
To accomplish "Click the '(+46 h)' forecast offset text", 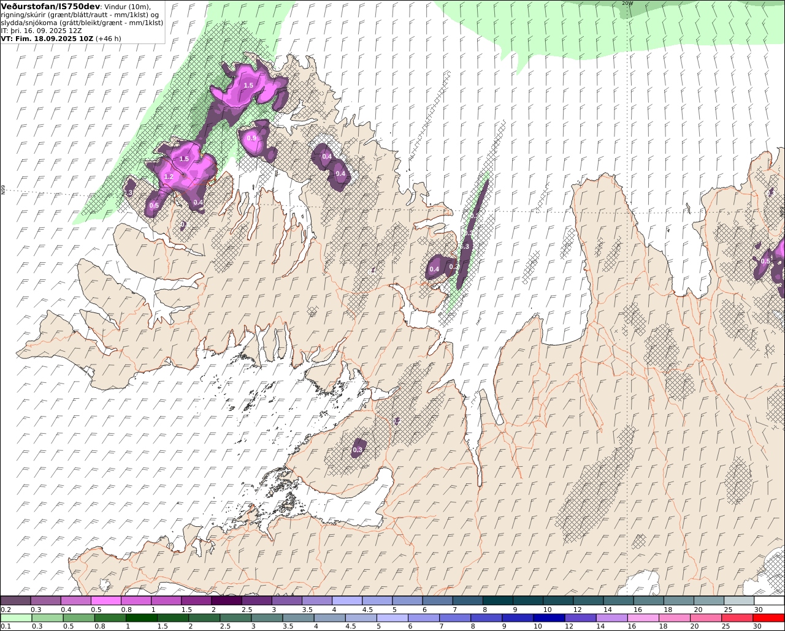I will 109,38.
